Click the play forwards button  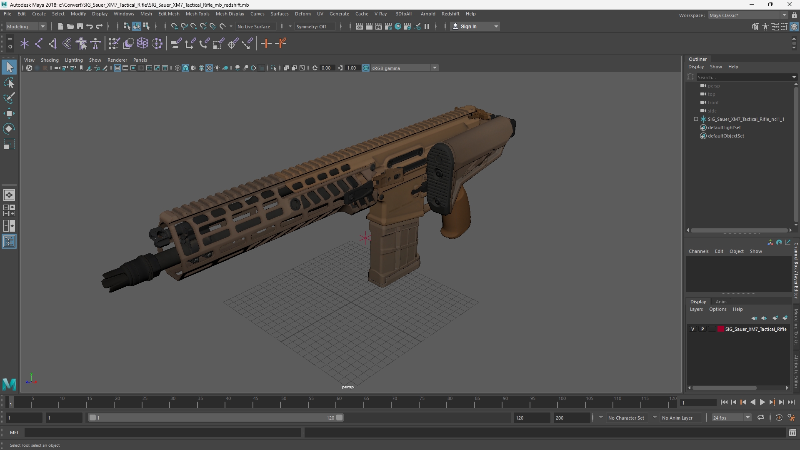[x=762, y=402]
